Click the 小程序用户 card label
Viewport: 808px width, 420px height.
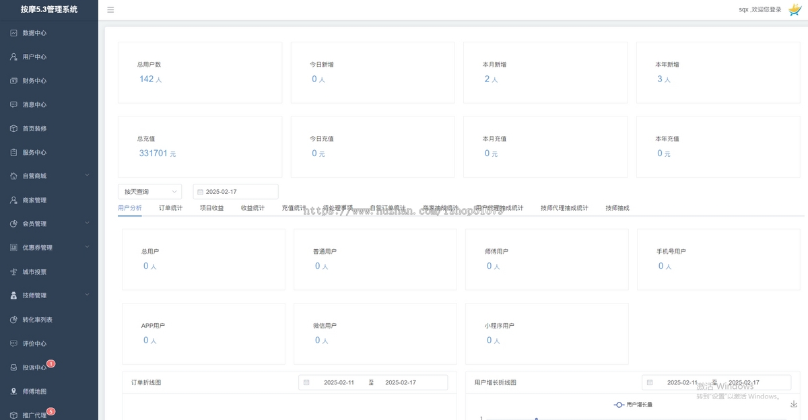coord(499,325)
